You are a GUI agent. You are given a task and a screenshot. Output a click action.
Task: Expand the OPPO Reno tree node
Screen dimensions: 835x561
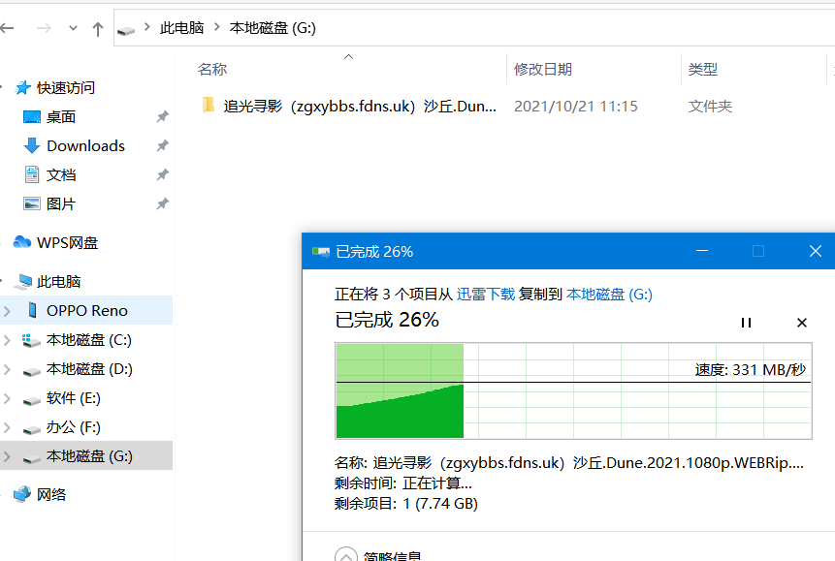pos(7,311)
